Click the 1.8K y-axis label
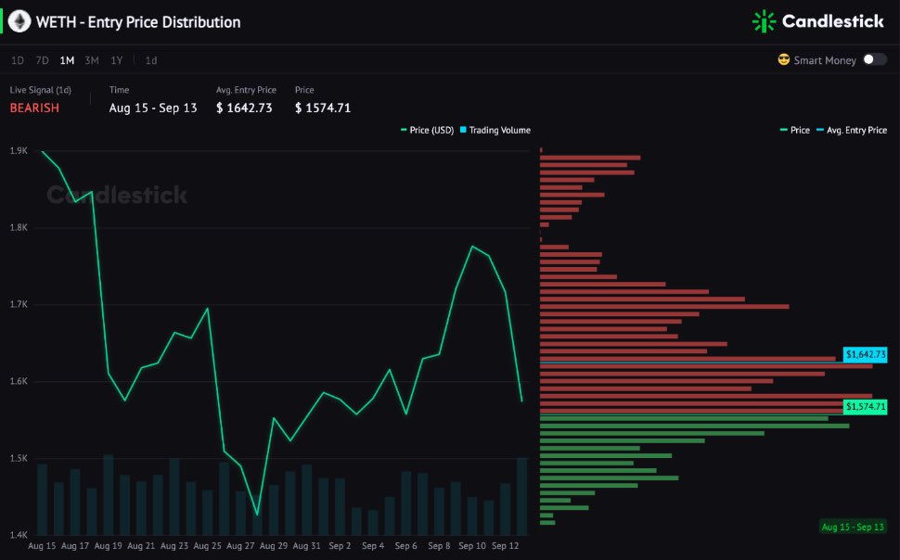 point(19,227)
